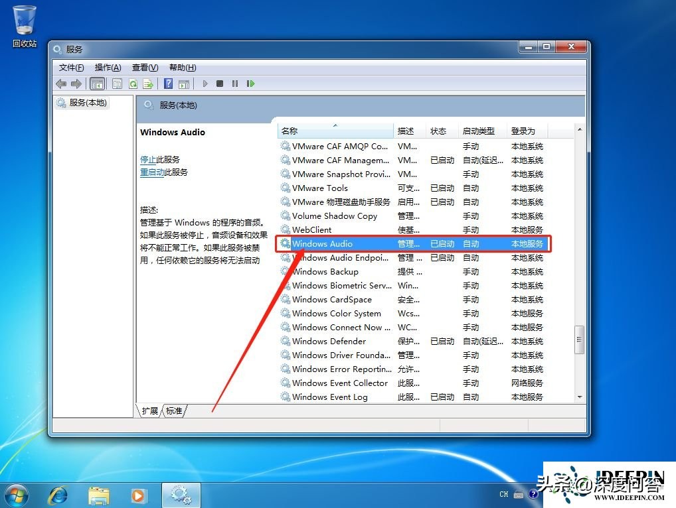Screen dimensions: 676x508
Task: Sort by the 登录为 column header
Action: coord(527,131)
